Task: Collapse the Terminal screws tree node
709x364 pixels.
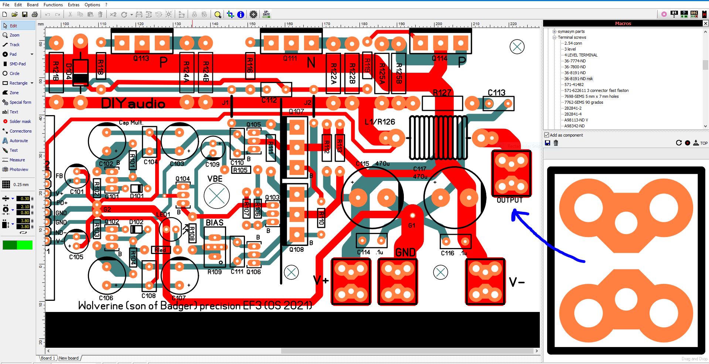Action: (554, 37)
